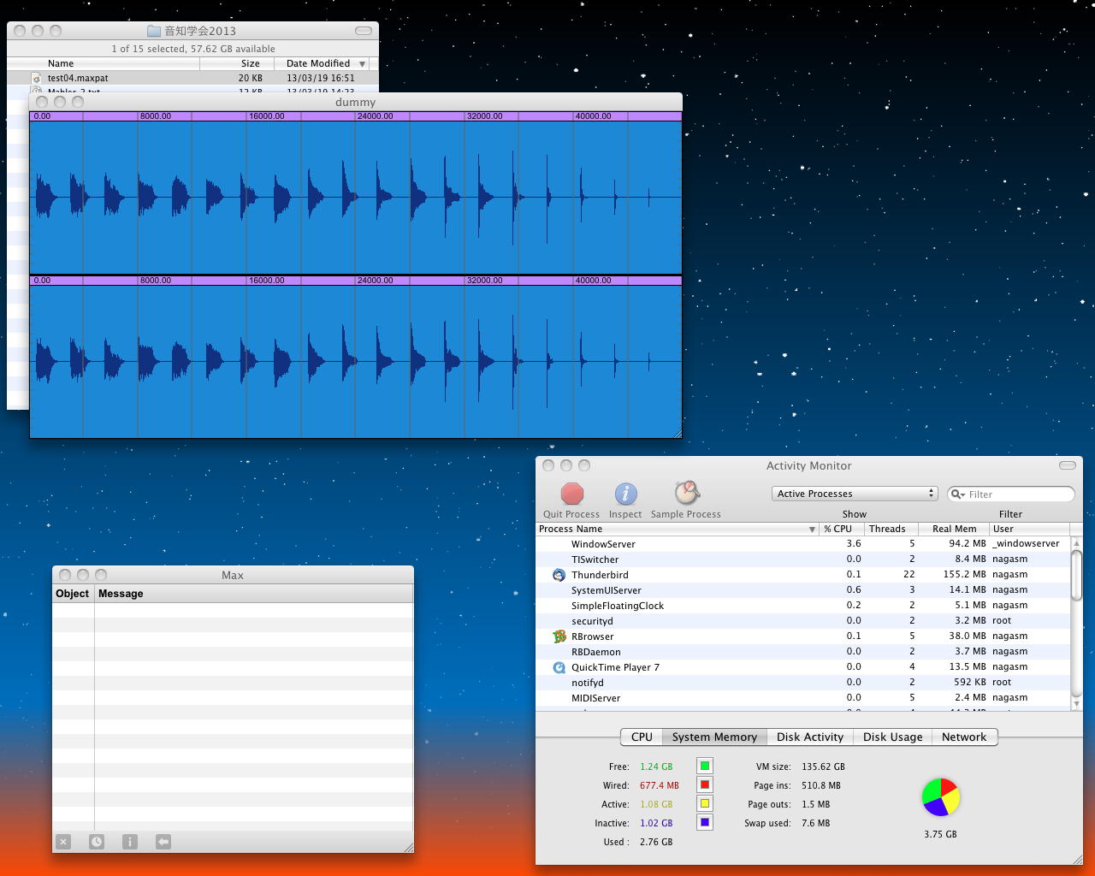
Task: Click the QuickTime Player 7 process icon
Action: 559,667
